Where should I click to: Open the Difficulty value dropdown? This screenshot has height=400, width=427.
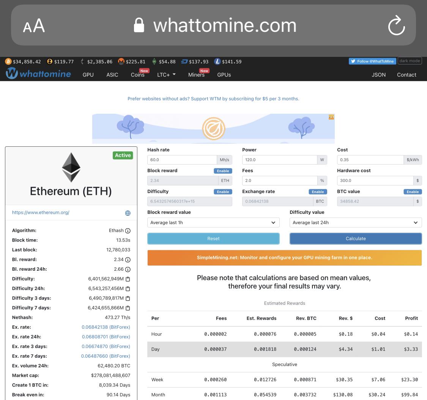click(356, 223)
